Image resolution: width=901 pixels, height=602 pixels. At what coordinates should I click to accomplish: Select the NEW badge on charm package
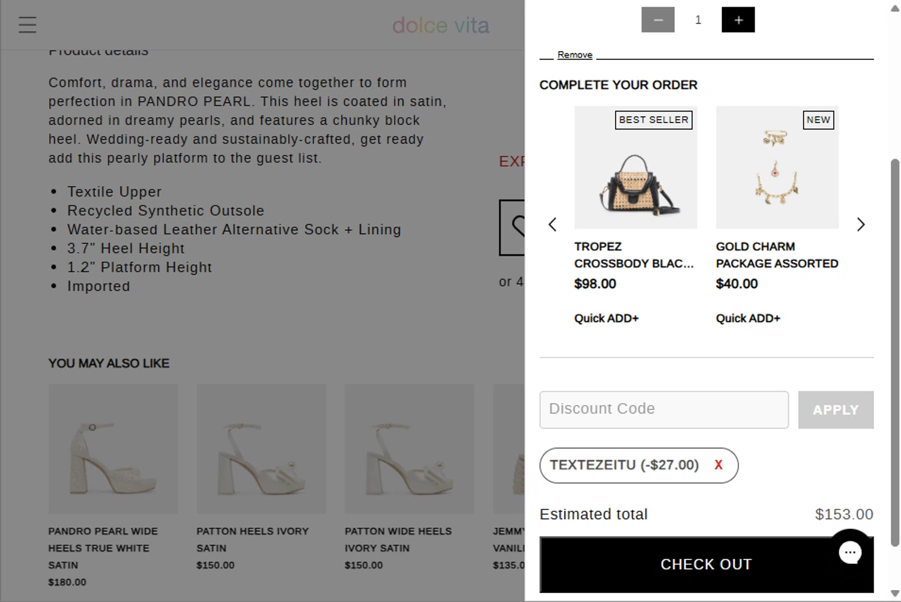pyautogui.click(x=818, y=120)
